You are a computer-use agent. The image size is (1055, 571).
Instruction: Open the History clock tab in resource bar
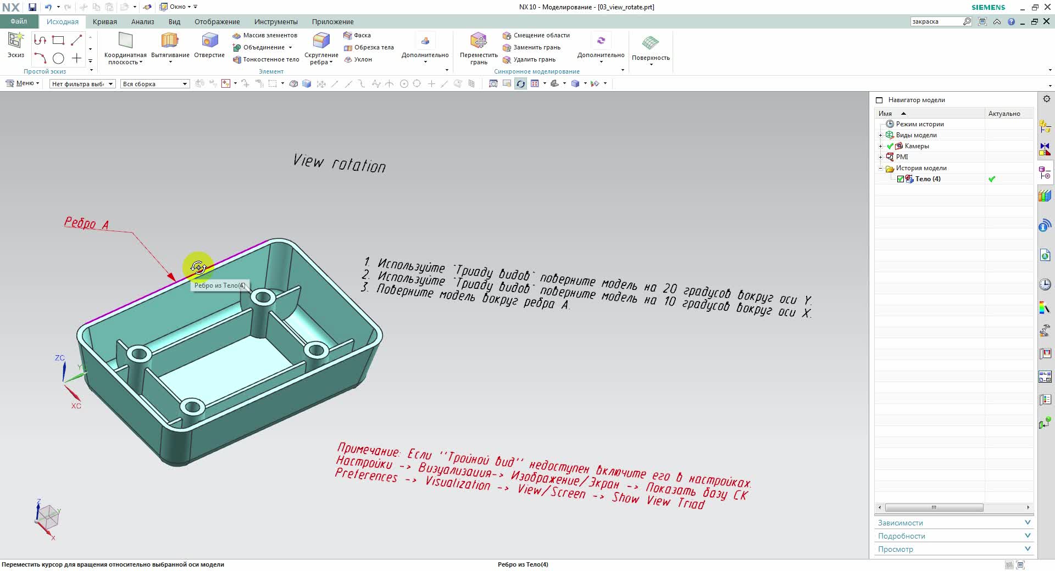click(x=1045, y=284)
